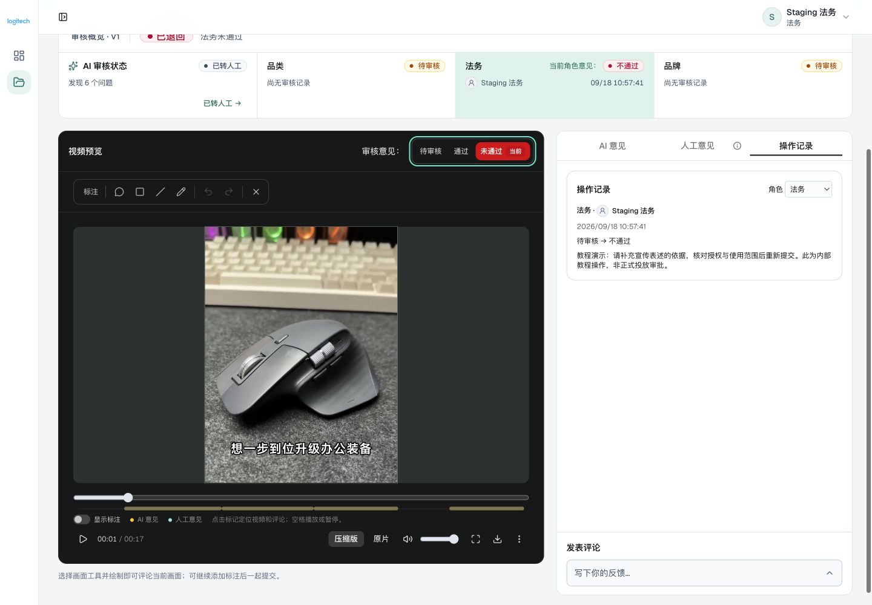Screen dimensions: 872x605
Task: Click the video preview frame
Action: point(301,355)
